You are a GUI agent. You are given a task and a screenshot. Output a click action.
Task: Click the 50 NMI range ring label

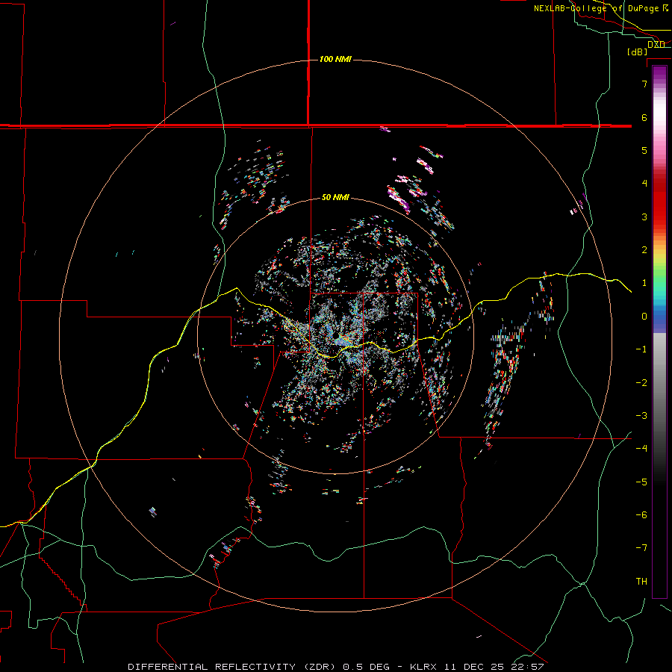335,197
